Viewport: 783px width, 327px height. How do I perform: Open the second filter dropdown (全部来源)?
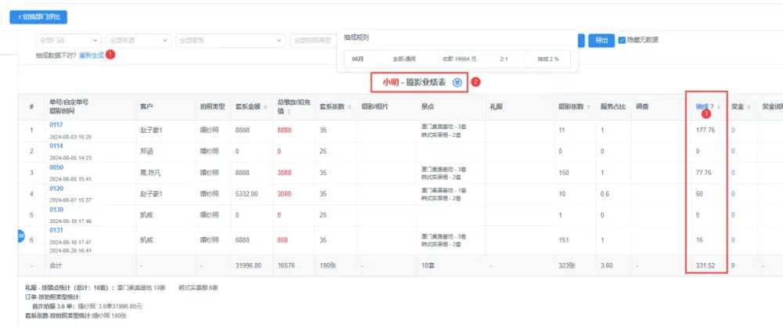(x=139, y=40)
